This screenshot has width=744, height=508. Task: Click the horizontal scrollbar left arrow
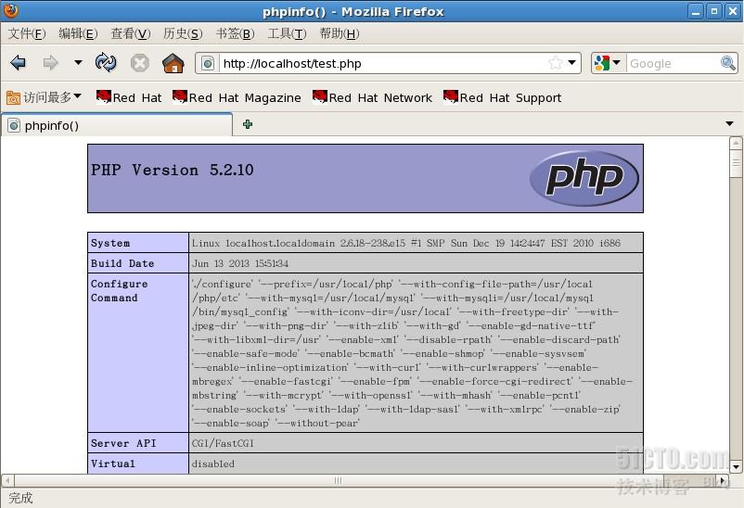point(6,480)
